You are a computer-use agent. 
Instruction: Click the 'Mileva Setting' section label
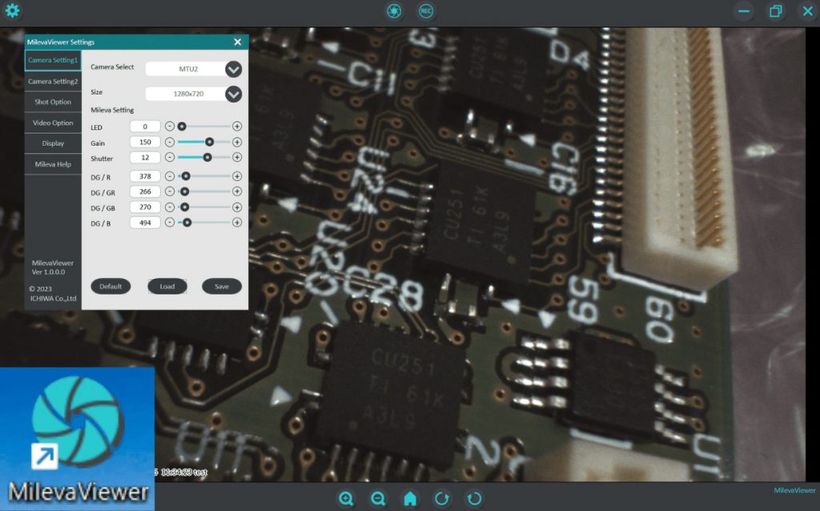click(112, 111)
